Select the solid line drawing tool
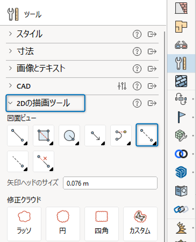 pos(18,135)
